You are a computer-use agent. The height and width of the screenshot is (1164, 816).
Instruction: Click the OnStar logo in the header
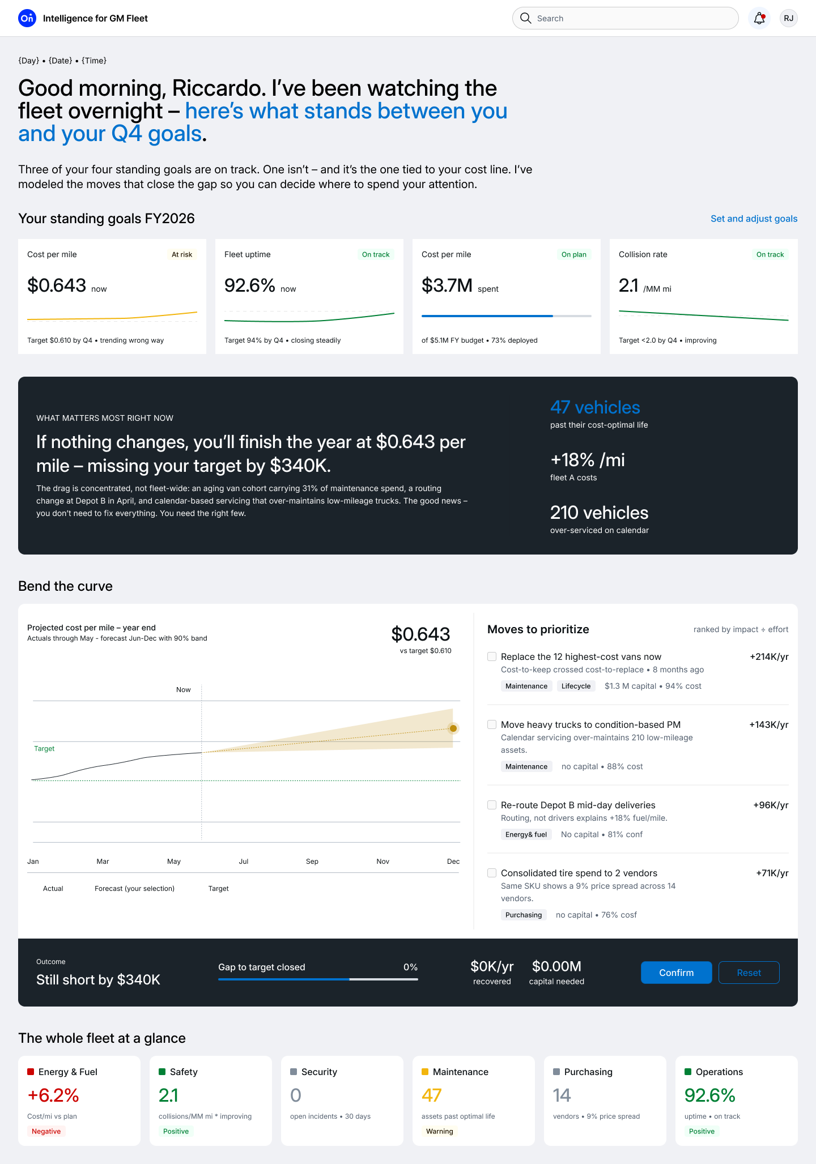[27, 18]
